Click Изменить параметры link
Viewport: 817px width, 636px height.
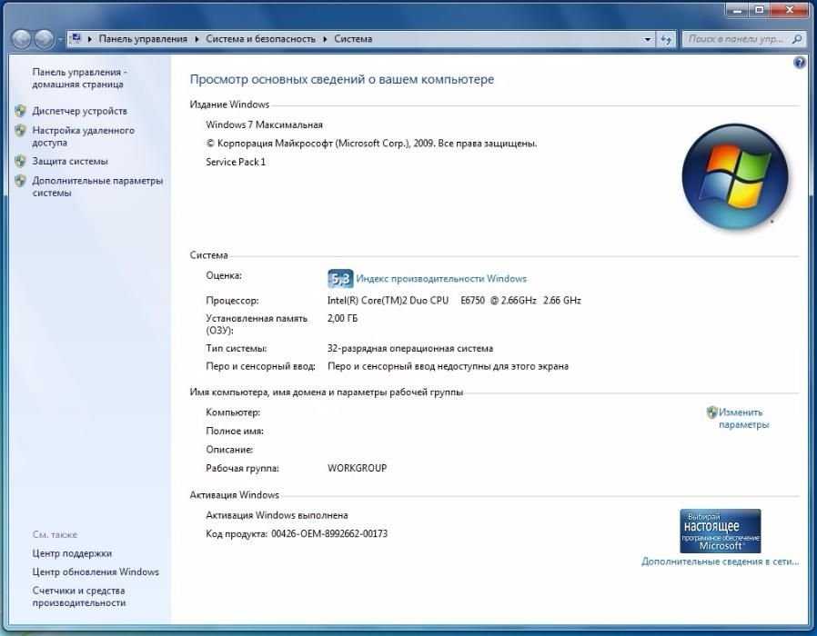click(x=743, y=419)
